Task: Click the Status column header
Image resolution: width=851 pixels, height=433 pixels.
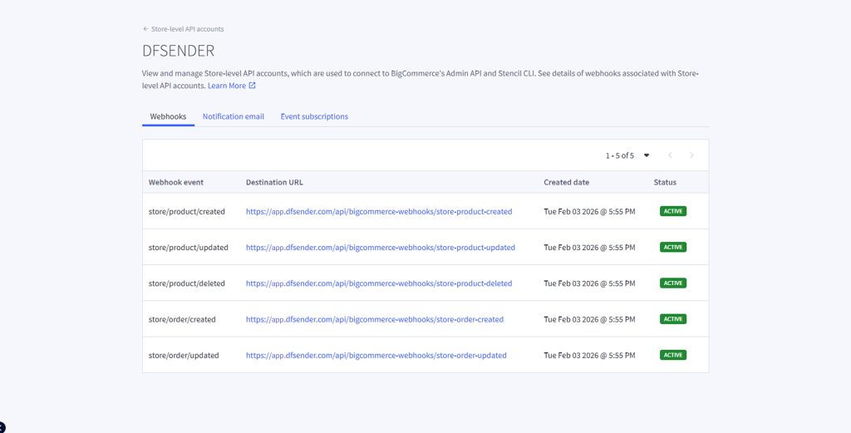Action: 665,182
